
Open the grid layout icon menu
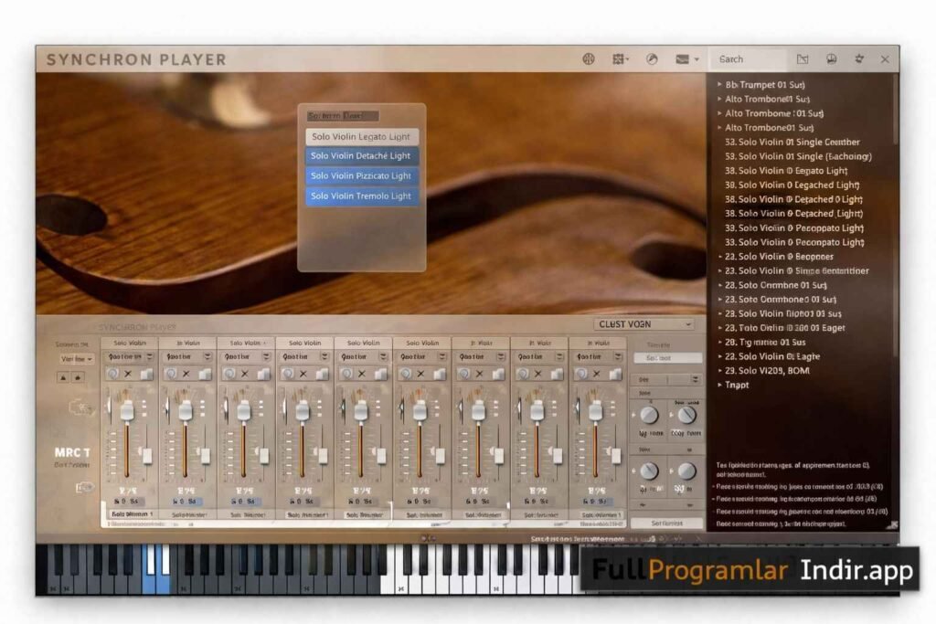620,59
